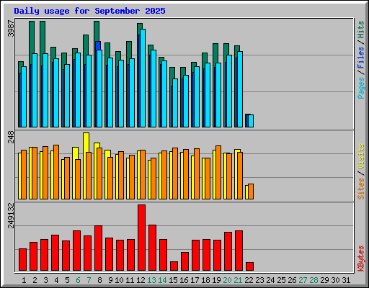The height and width of the screenshot is (288, 369).
Task: Click the Files legend label
Action: [361, 57]
